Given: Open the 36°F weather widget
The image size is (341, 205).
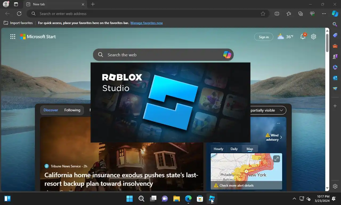Looking at the screenshot, I should tap(285, 37).
